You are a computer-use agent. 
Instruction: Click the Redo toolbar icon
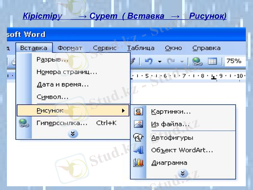tap(170, 61)
